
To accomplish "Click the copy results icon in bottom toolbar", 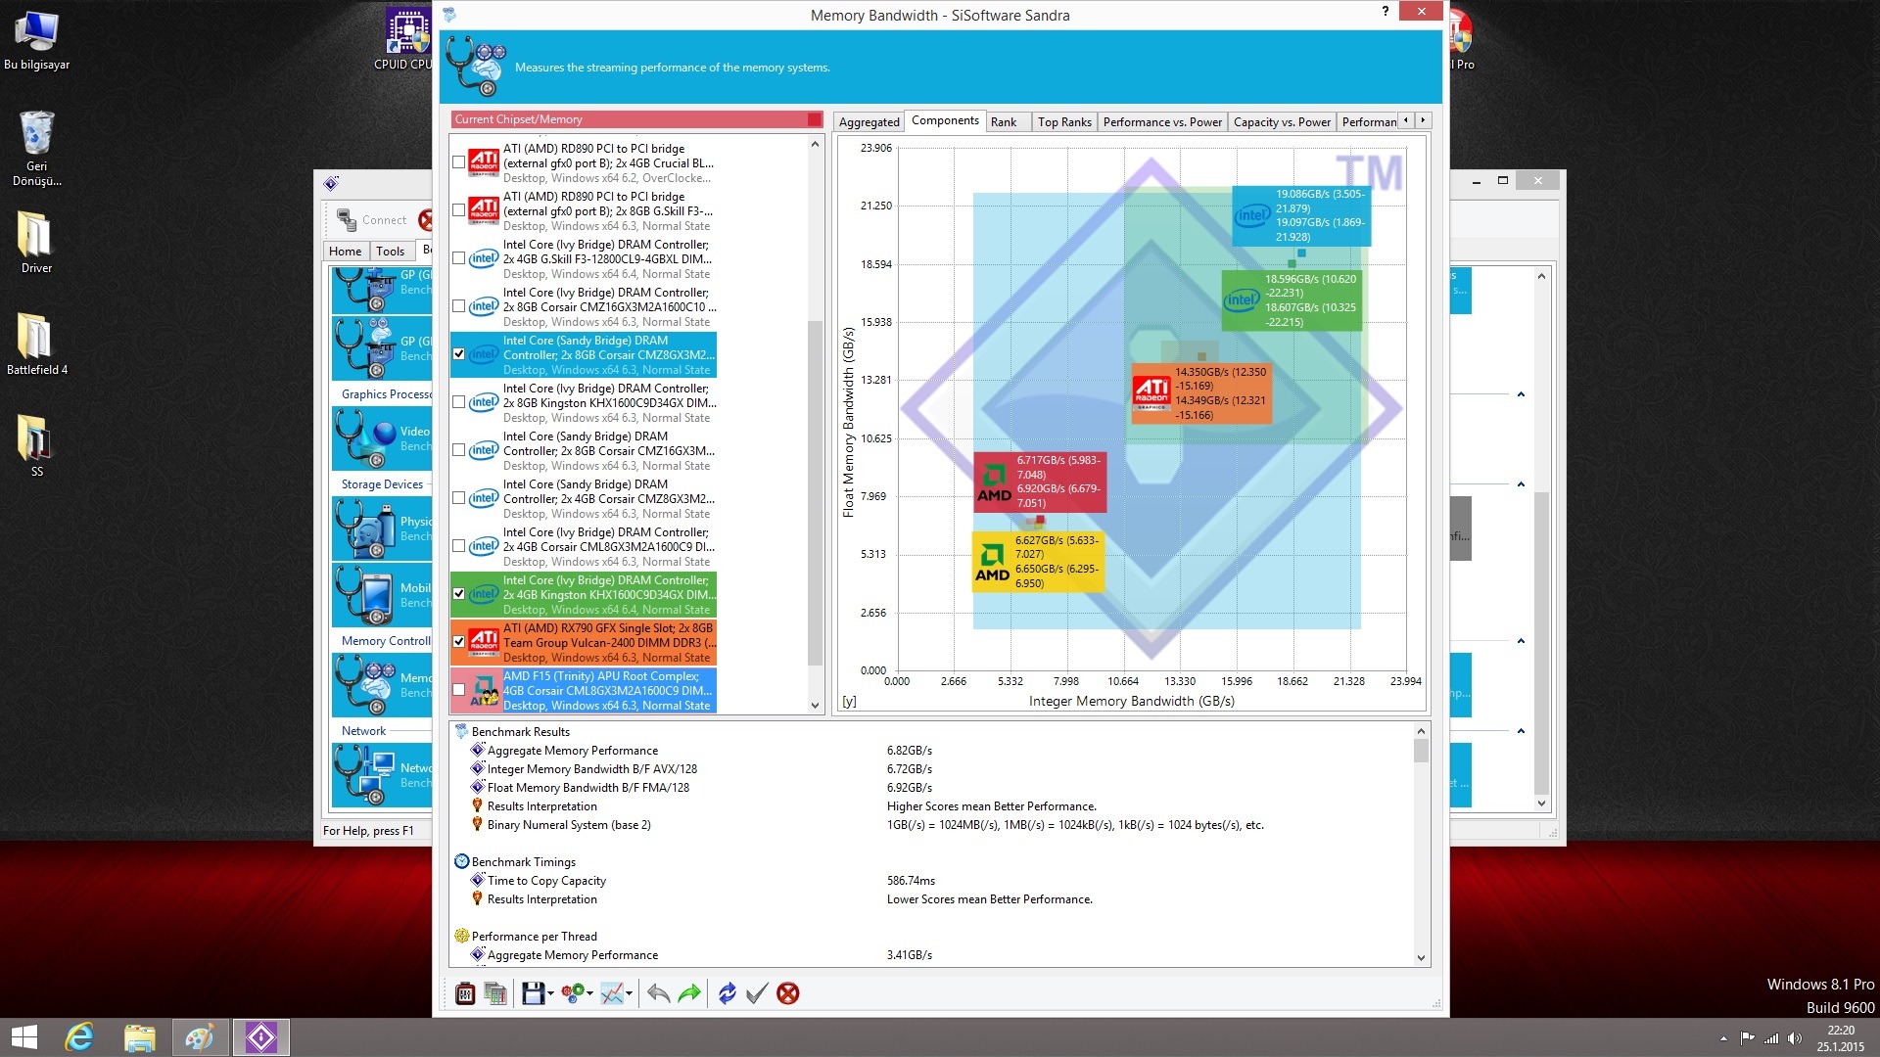I will click(x=495, y=993).
